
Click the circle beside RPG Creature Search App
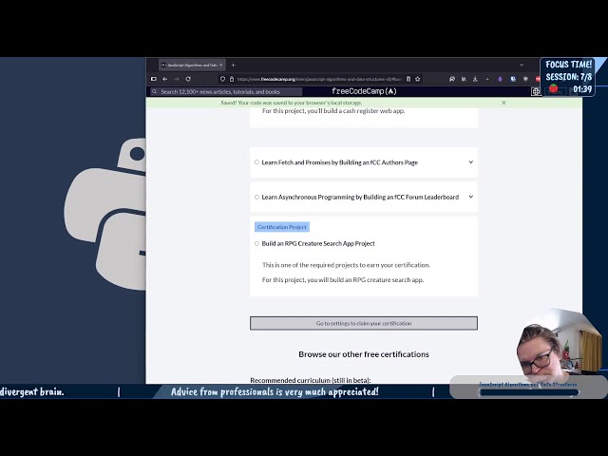click(x=256, y=243)
